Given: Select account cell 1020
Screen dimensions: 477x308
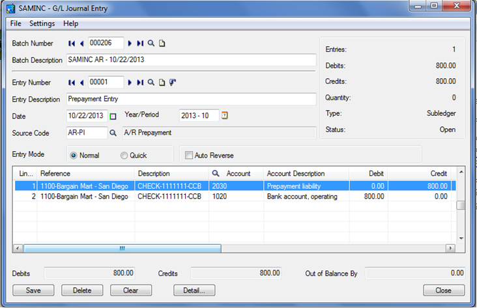Looking at the screenshot, I should click(236, 197).
